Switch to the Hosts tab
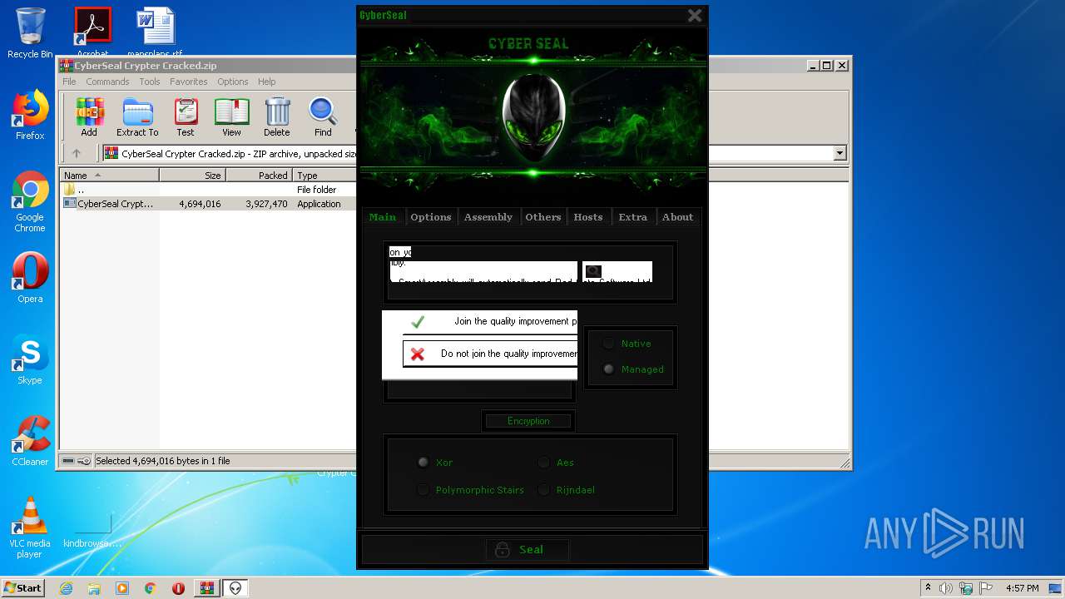Screen dimensions: 1065x599 click(x=588, y=217)
